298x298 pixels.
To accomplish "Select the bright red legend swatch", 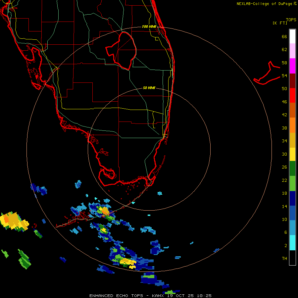I will (x=292, y=95).
